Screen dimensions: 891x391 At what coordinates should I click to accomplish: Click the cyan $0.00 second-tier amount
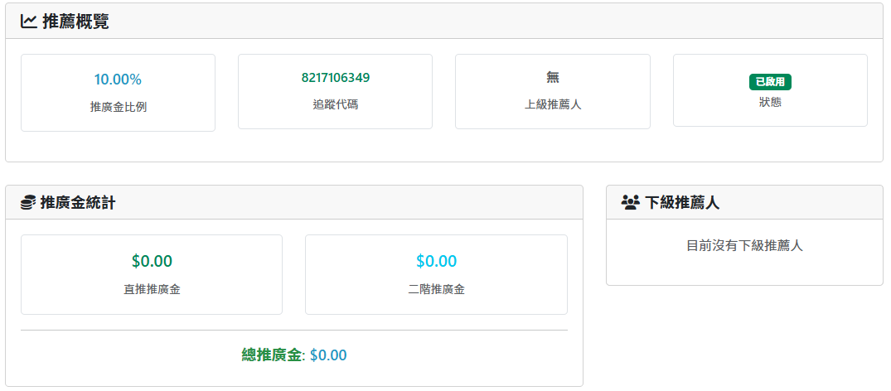436,262
